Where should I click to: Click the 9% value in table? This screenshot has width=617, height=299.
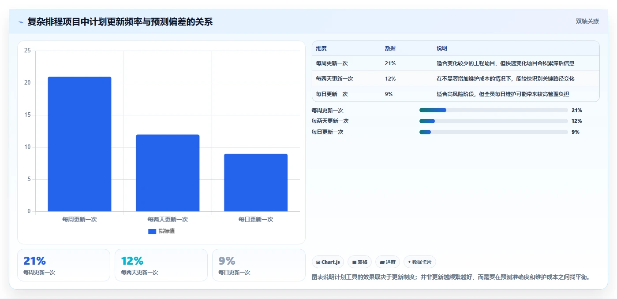(389, 94)
